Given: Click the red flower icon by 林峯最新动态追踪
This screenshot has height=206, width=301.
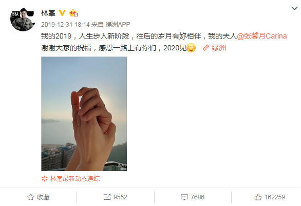Looking at the screenshot, I should pyautogui.click(x=45, y=179).
